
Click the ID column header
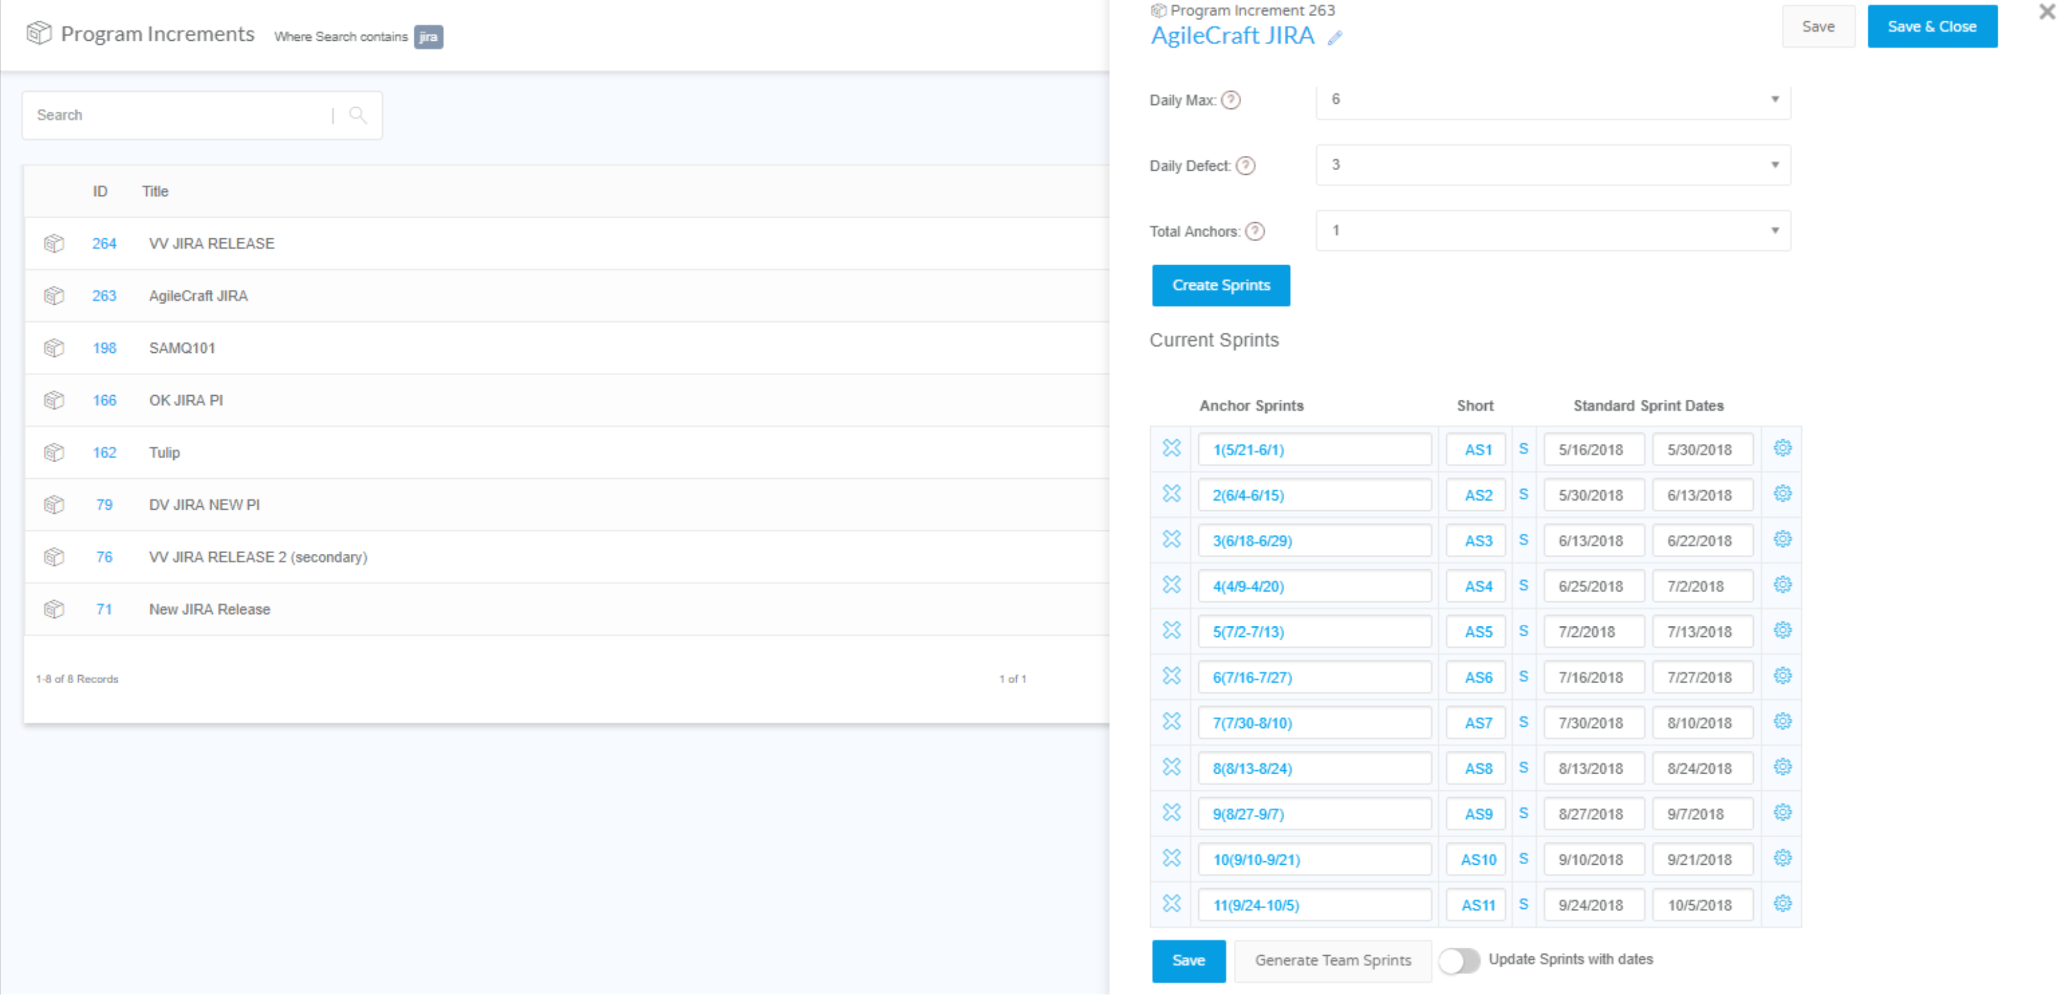point(99,191)
